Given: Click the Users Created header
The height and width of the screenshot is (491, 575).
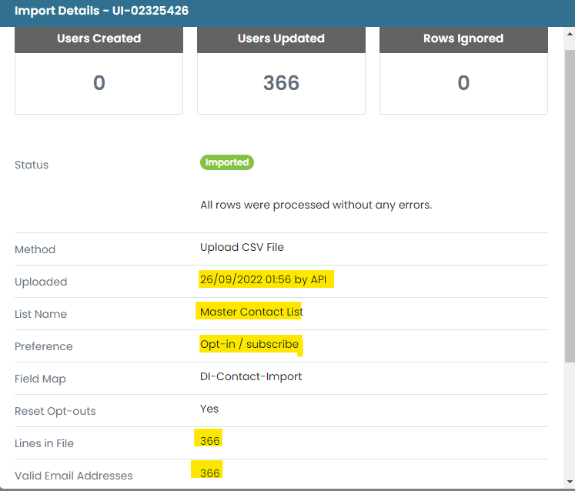Looking at the screenshot, I should tap(99, 38).
